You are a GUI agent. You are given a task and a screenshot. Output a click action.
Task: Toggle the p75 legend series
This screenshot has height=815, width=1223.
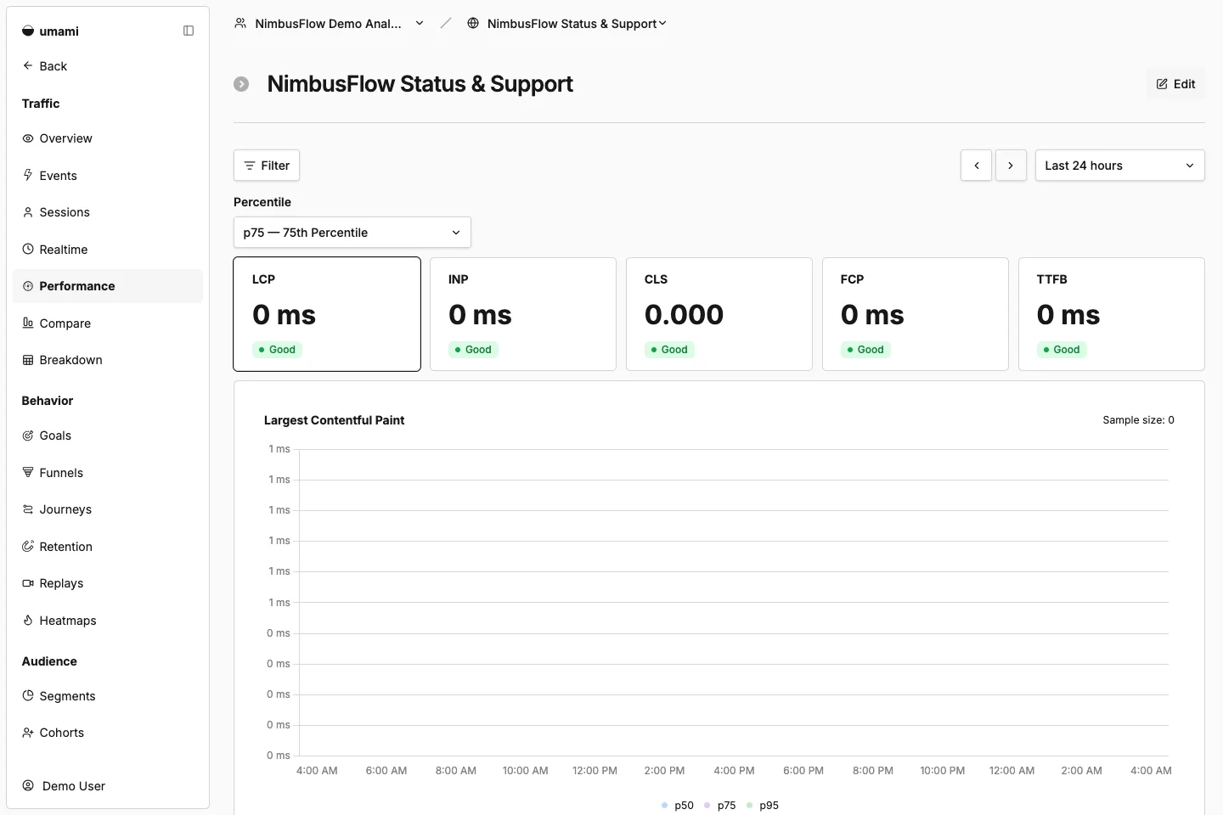point(720,805)
